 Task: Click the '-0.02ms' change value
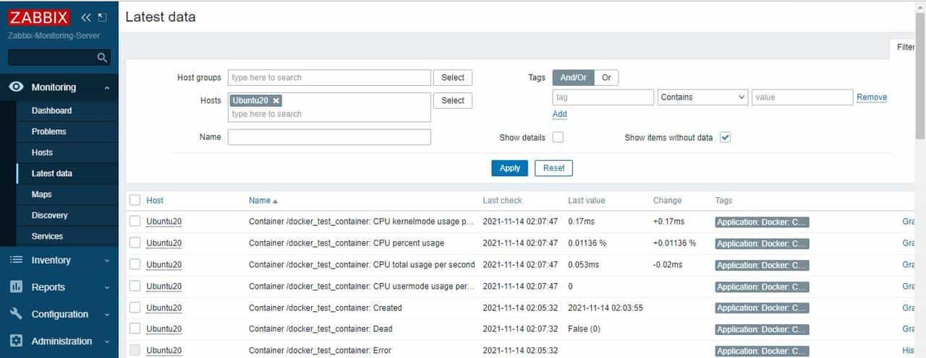point(668,265)
